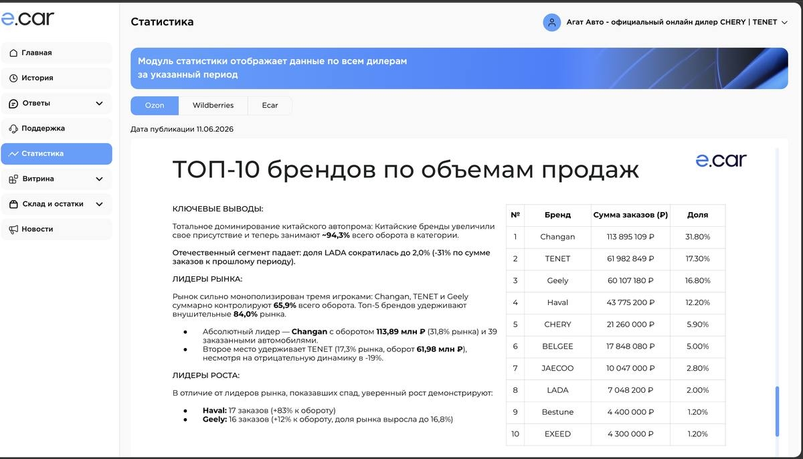Click the BELGEE cell in table
This screenshot has height=459, width=803.
pos(557,347)
